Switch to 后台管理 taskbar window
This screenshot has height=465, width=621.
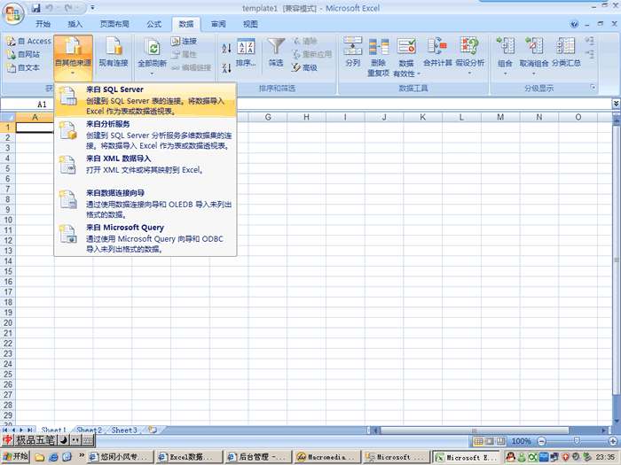pos(259,457)
